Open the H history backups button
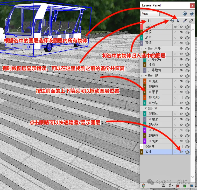This screenshot has height=190, width=197. 149,21
